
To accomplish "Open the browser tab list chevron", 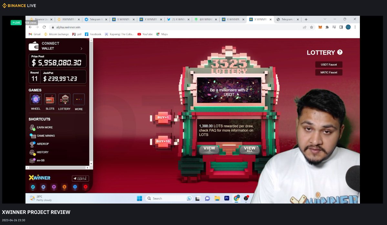I will [325, 19].
